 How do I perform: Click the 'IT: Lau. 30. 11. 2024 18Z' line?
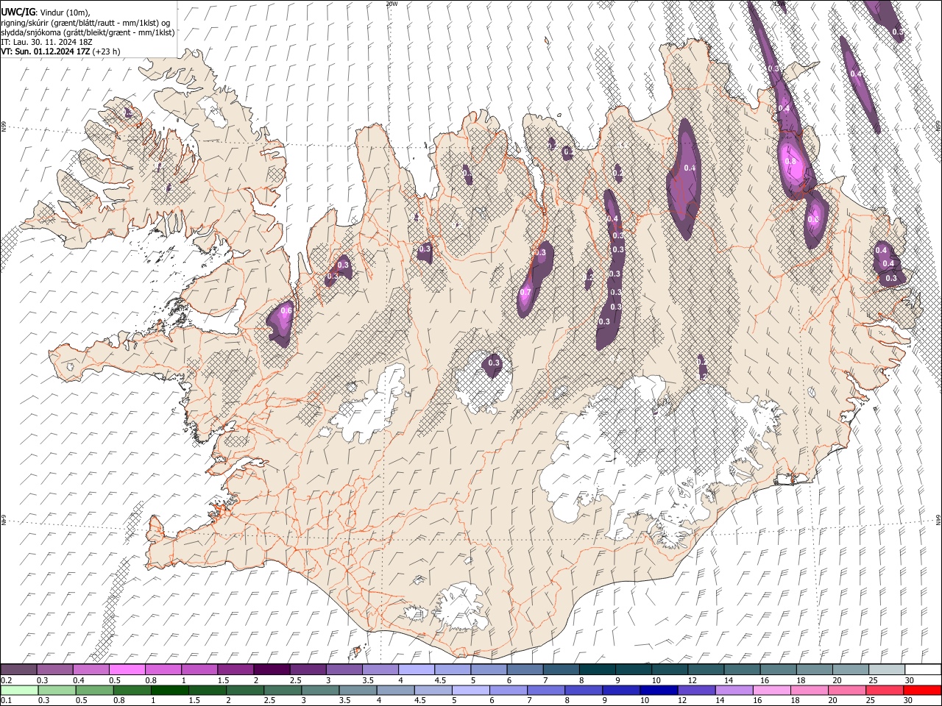point(46,42)
